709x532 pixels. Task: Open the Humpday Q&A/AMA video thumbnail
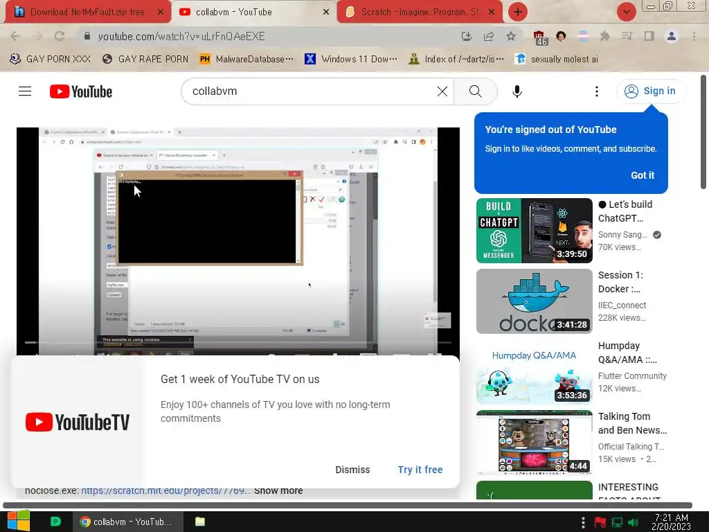click(x=534, y=372)
